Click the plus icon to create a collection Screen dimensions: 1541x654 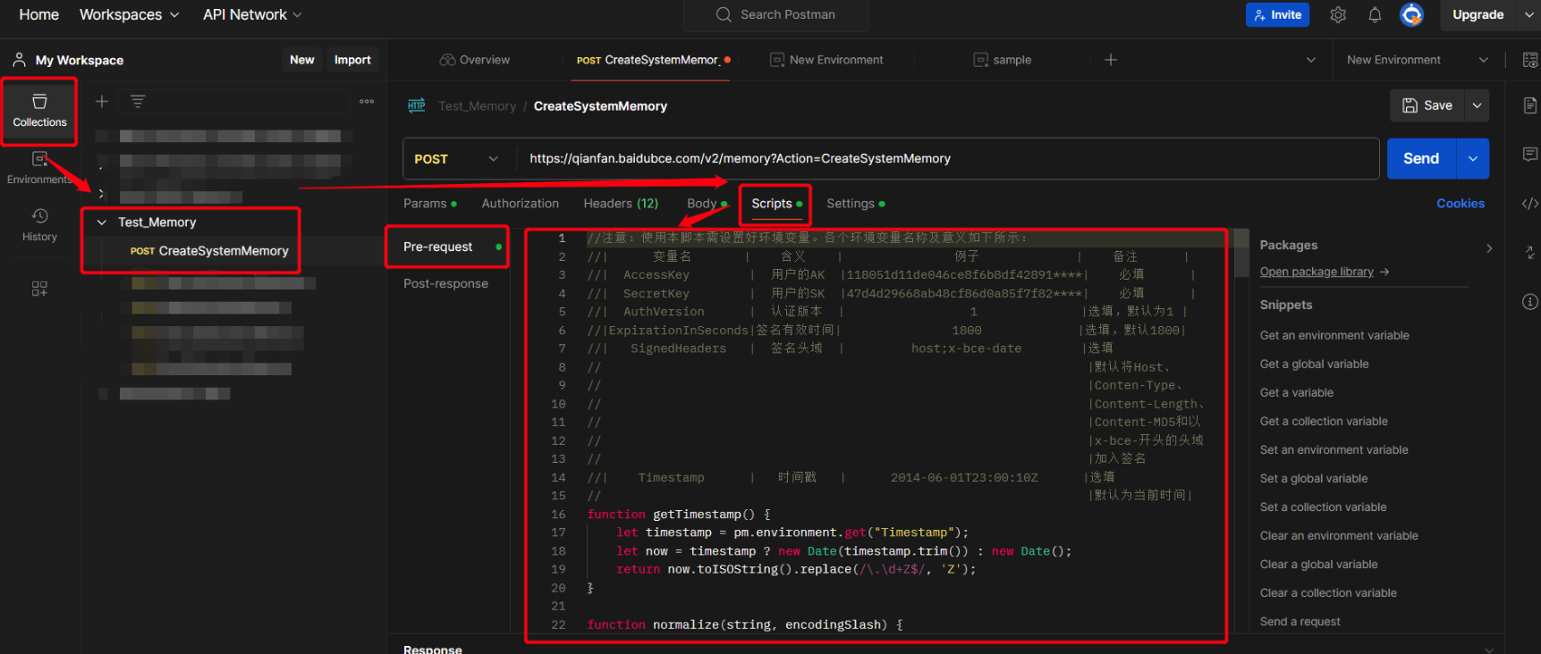pos(102,102)
